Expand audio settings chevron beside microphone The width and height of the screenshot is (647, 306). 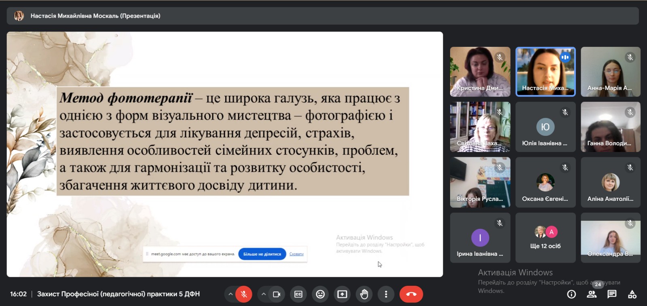(x=230, y=294)
